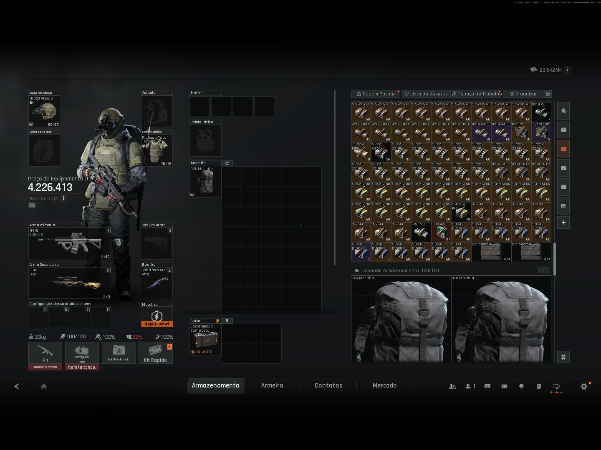This screenshot has height=450, width=601.
Task: Open game settings gear in bottom bar
Action: point(584,386)
